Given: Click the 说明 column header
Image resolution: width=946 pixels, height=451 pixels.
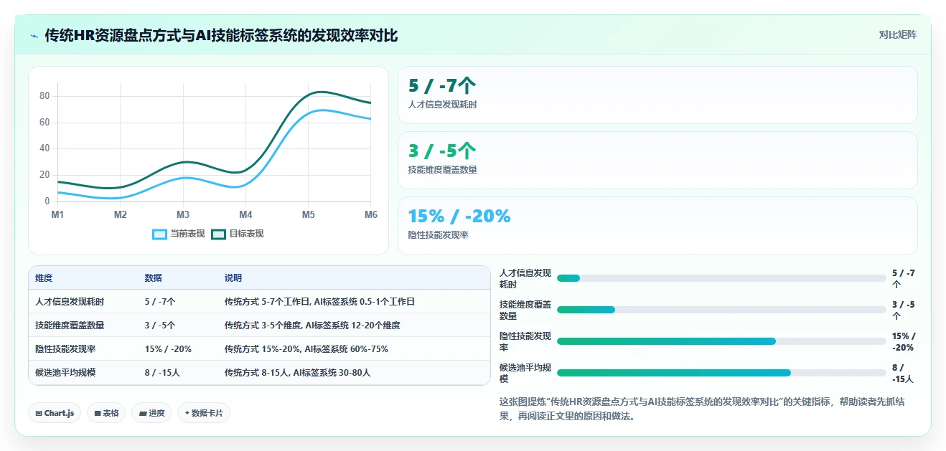Looking at the screenshot, I should pyautogui.click(x=233, y=278).
